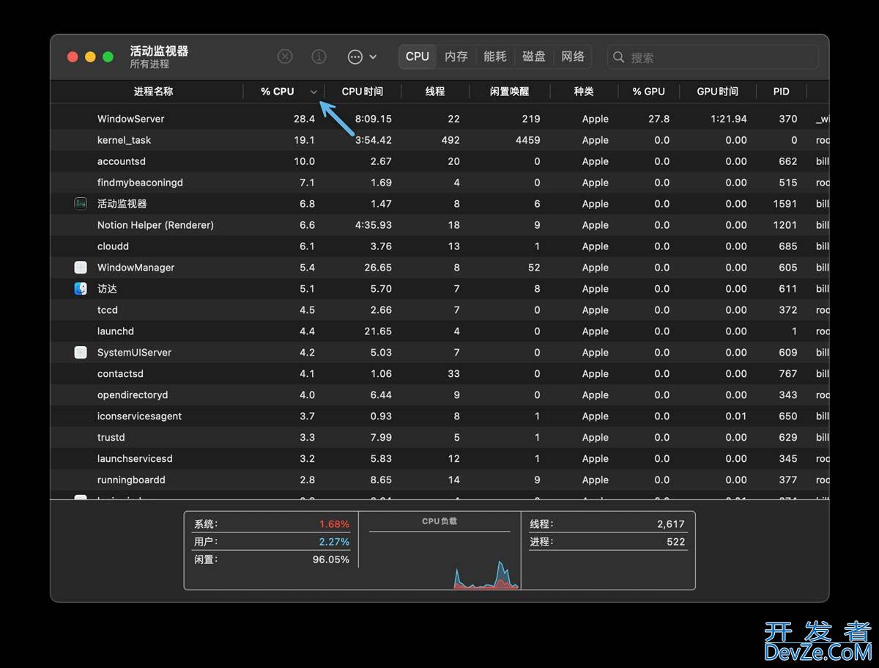879x668 pixels.
Task: Sort by the CPU时间 column header
Action: pyautogui.click(x=363, y=92)
